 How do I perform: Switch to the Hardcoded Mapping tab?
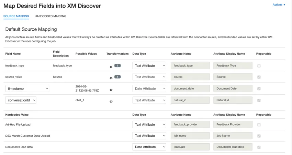coord(50,16)
